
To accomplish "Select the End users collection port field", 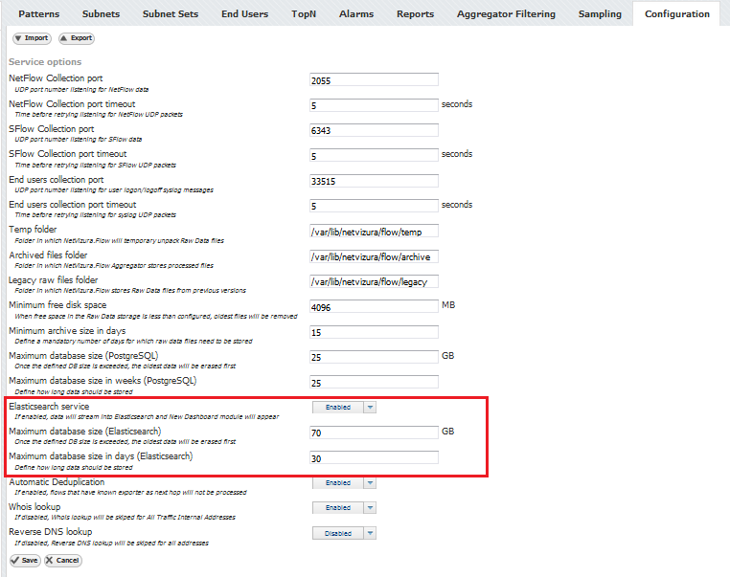I will point(374,181).
